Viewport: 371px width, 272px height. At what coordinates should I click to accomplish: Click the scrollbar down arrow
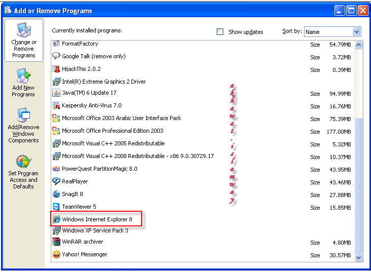[359, 257]
